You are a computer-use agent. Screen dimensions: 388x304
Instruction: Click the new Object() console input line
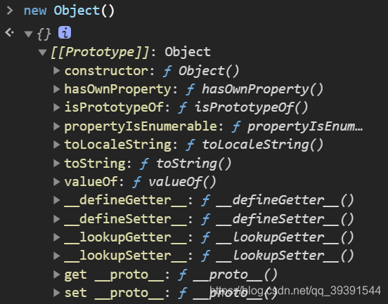[x=69, y=11]
